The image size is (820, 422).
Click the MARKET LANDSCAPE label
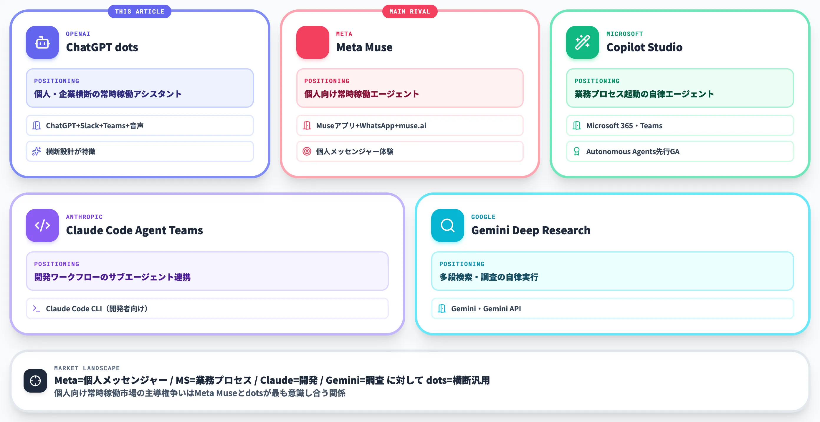point(87,368)
